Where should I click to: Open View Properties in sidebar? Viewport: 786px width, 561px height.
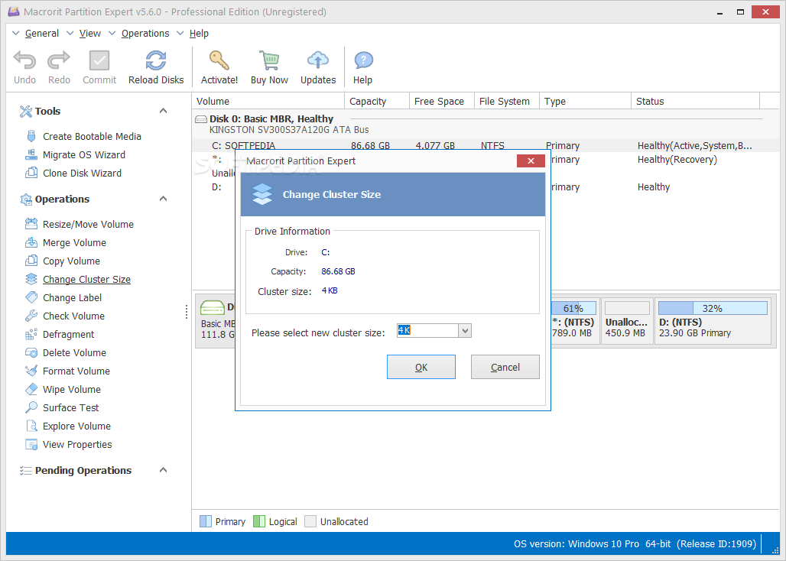coord(77,444)
